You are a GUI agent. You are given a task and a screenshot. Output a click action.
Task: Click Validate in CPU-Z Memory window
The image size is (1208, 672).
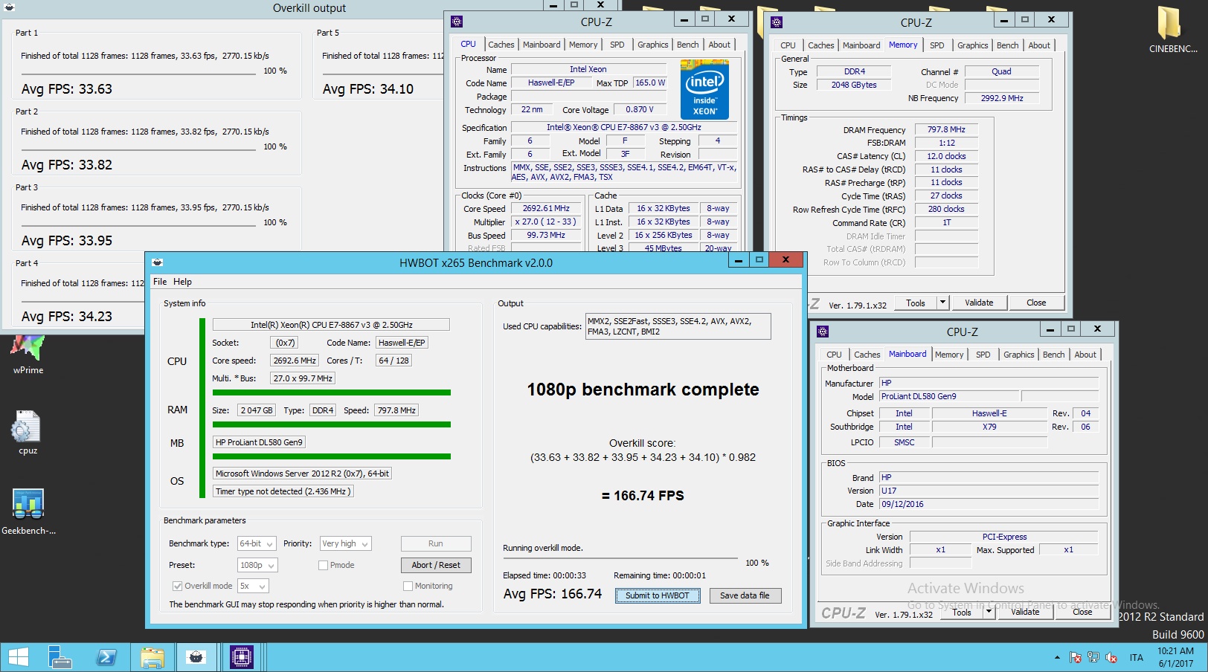(x=979, y=303)
